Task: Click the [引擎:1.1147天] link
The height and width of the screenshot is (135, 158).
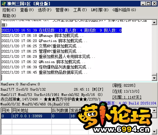Action: 127,97
